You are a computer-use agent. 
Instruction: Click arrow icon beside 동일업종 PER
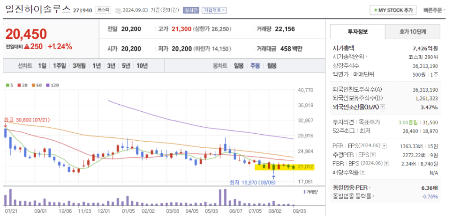tap(370, 188)
